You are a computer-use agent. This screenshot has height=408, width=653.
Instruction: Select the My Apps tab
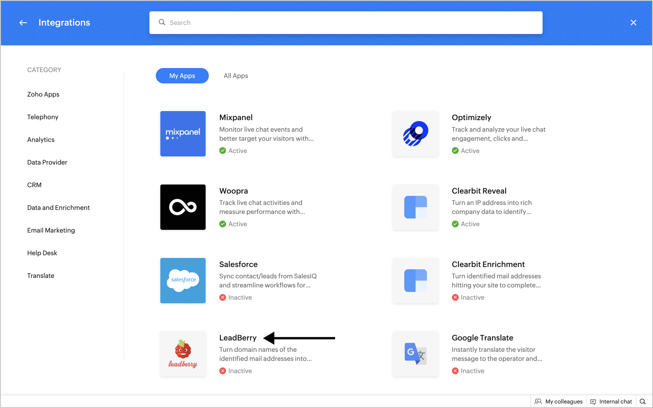[182, 76]
